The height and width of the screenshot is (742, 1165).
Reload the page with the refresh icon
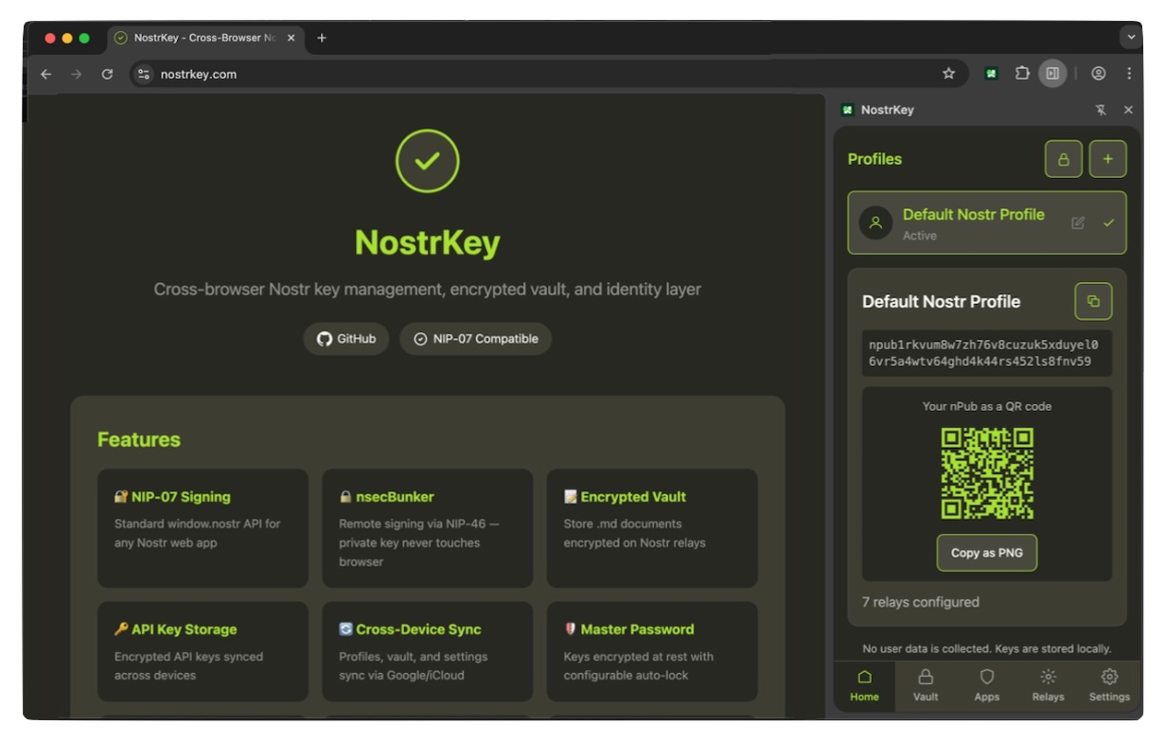point(107,74)
